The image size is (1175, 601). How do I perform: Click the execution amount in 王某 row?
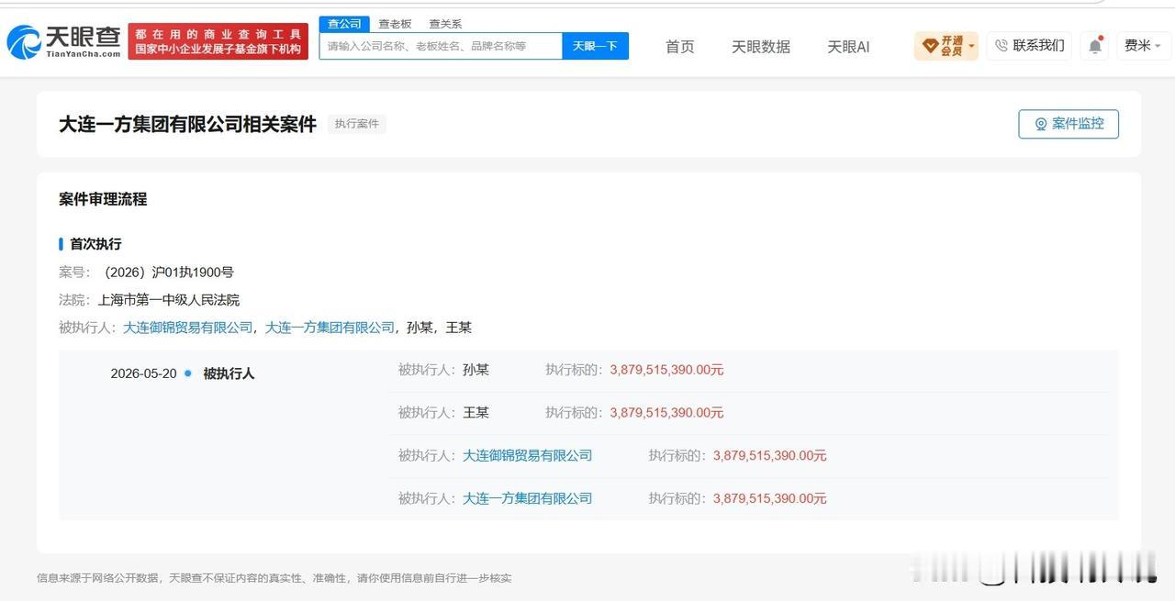(667, 413)
